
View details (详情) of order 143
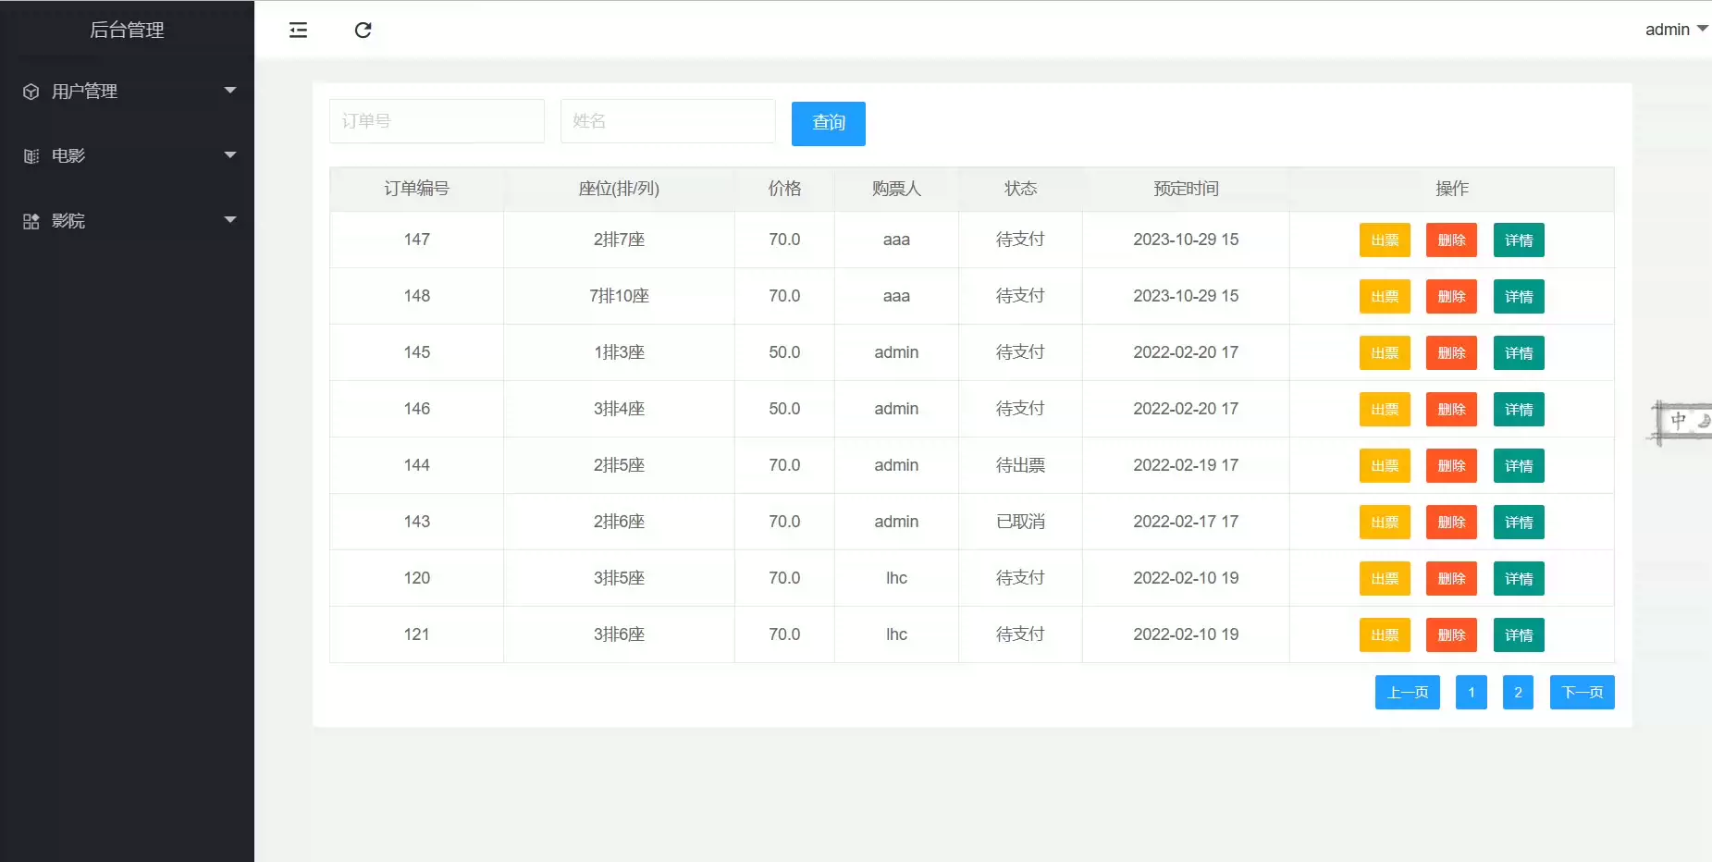click(1519, 523)
